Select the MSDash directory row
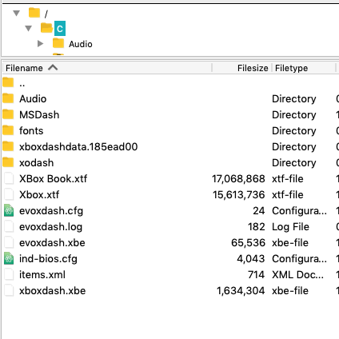This screenshot has height=339, width=339. click(x=170, y=115)
